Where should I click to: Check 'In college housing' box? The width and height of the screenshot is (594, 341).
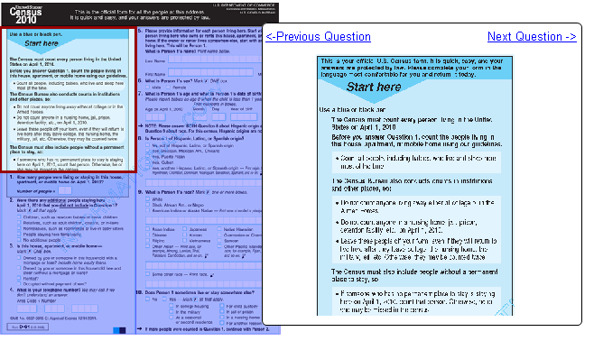172,306
